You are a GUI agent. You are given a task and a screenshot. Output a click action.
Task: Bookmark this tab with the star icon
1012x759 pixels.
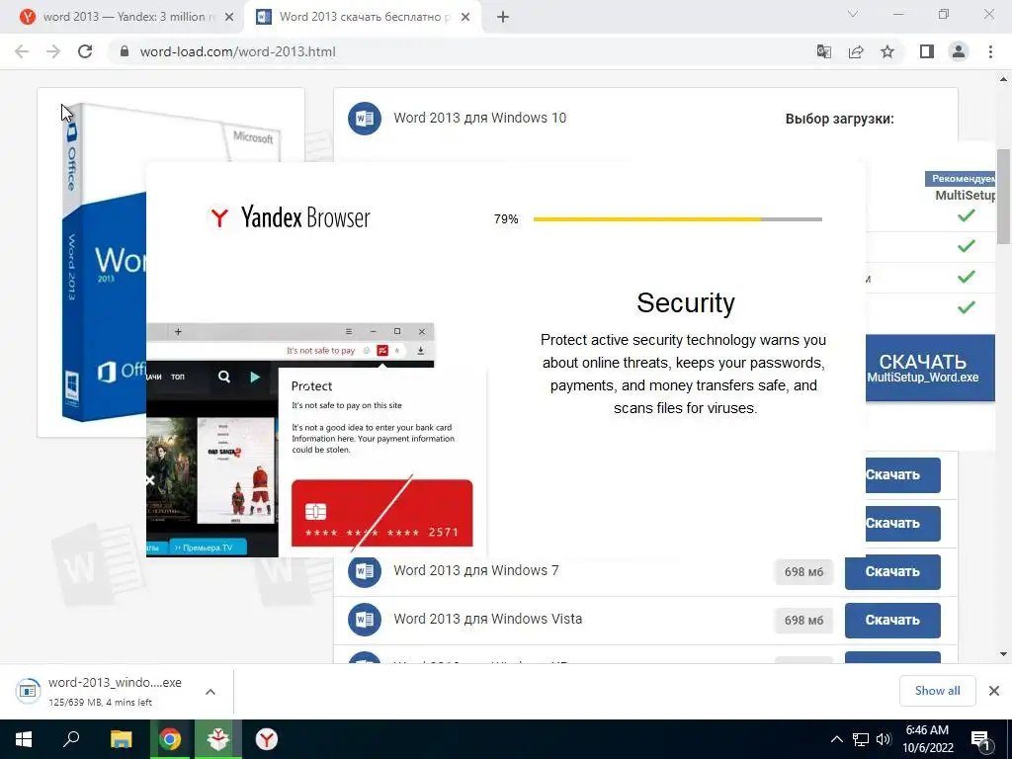point(887,51)
